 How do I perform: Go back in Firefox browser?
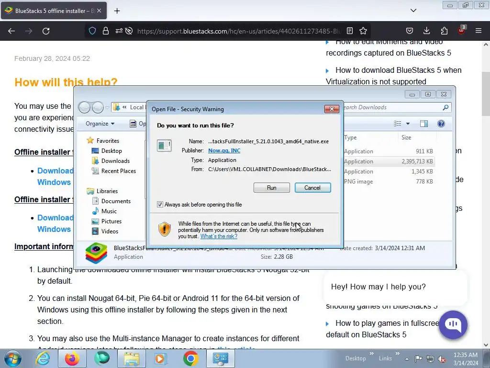point(11,31)
